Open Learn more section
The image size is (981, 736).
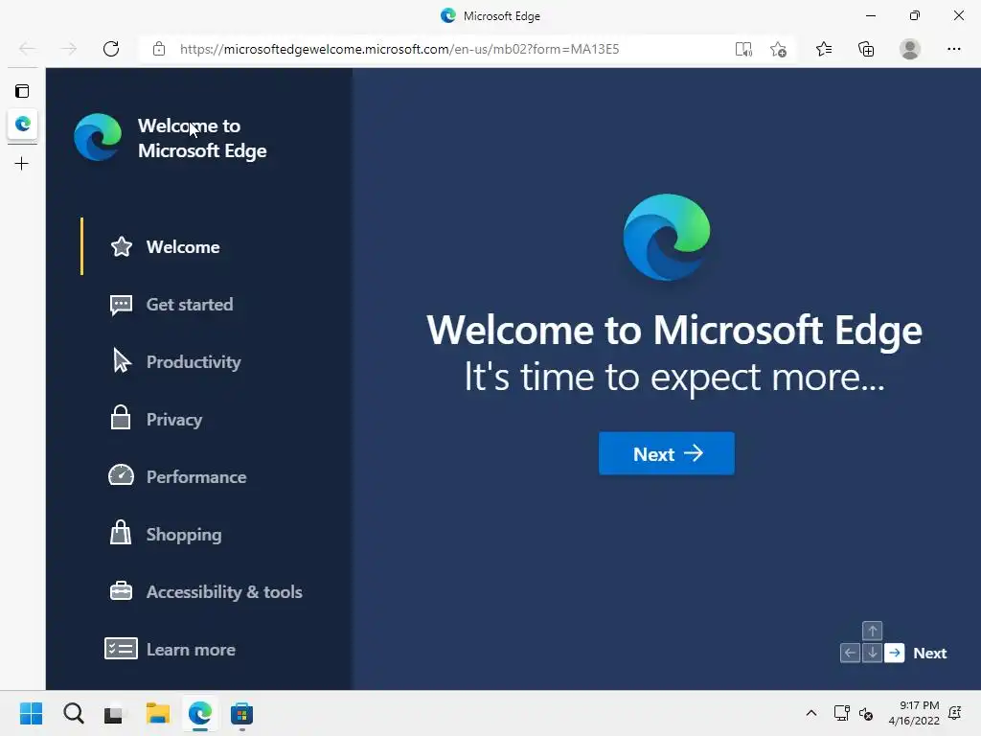pos(191,651)
